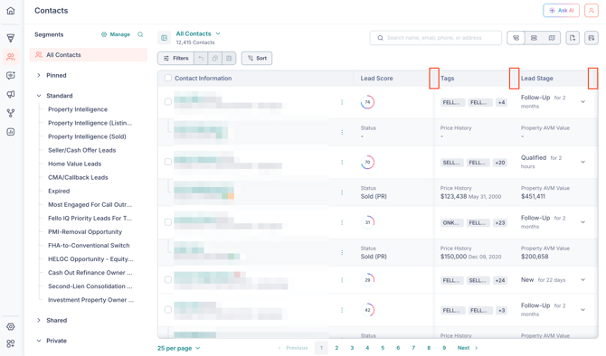Select the Home Value Leads segment
Viewport: 606px width, 356px height.
point(74,164)
